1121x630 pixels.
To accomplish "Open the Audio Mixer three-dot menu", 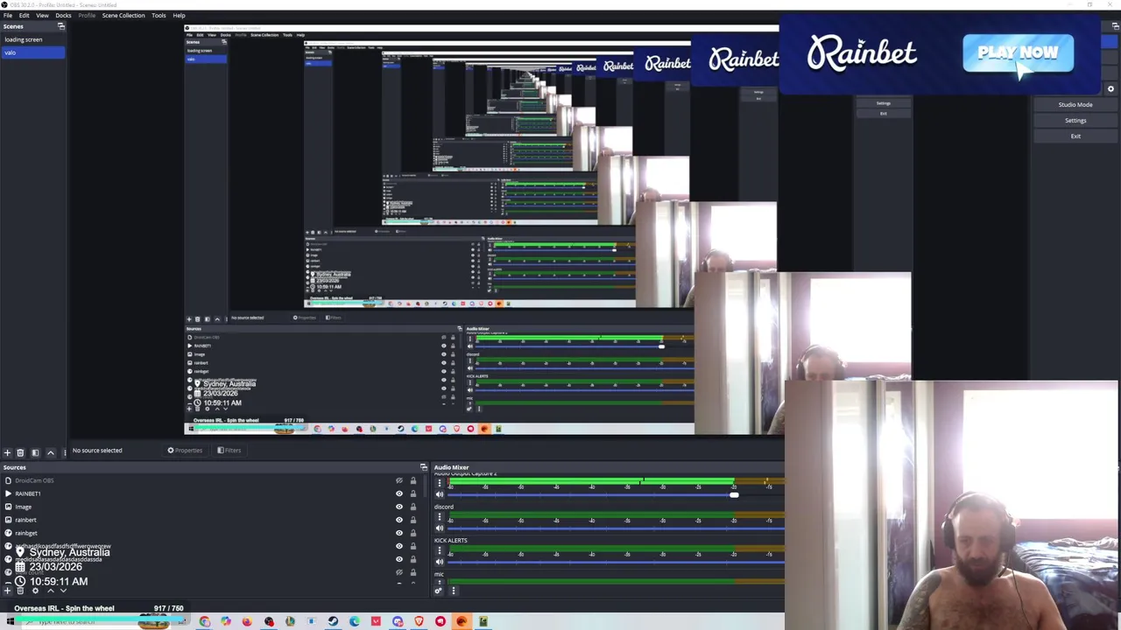I will coord(453,591).
